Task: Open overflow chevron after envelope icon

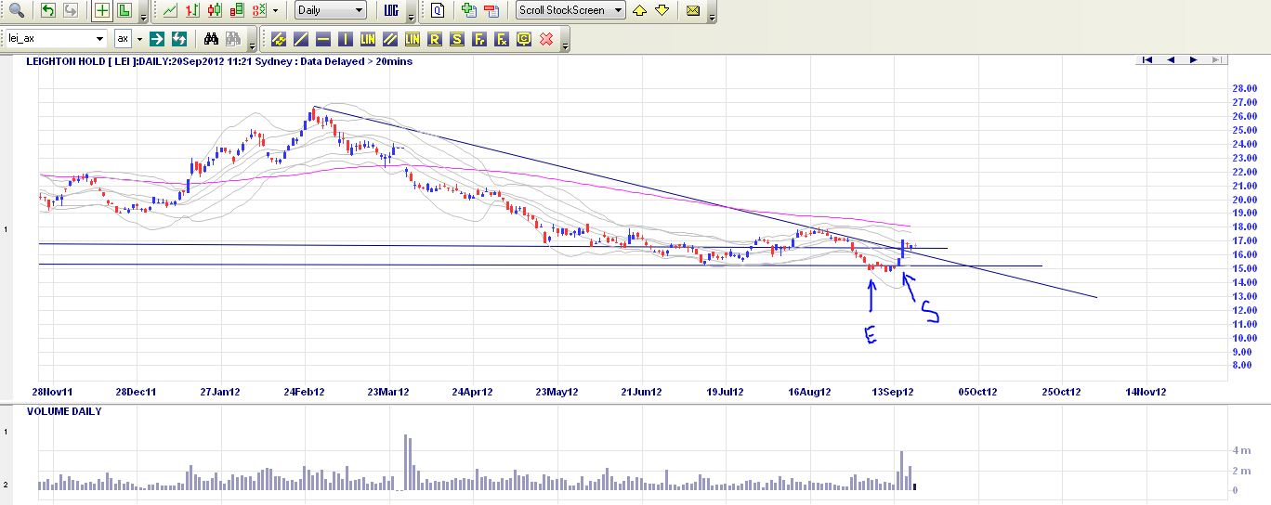Action: [x=712, y=18]
